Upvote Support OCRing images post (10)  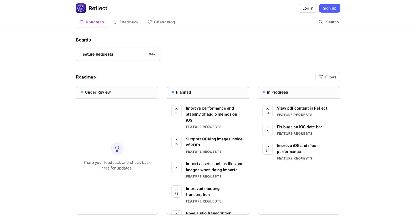[177, 142]
